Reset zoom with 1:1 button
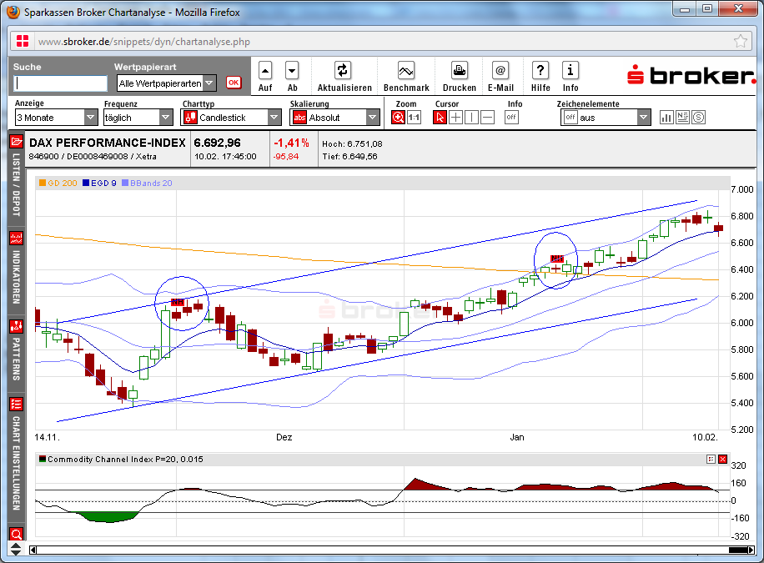764x563 pixels. point(414,118)
